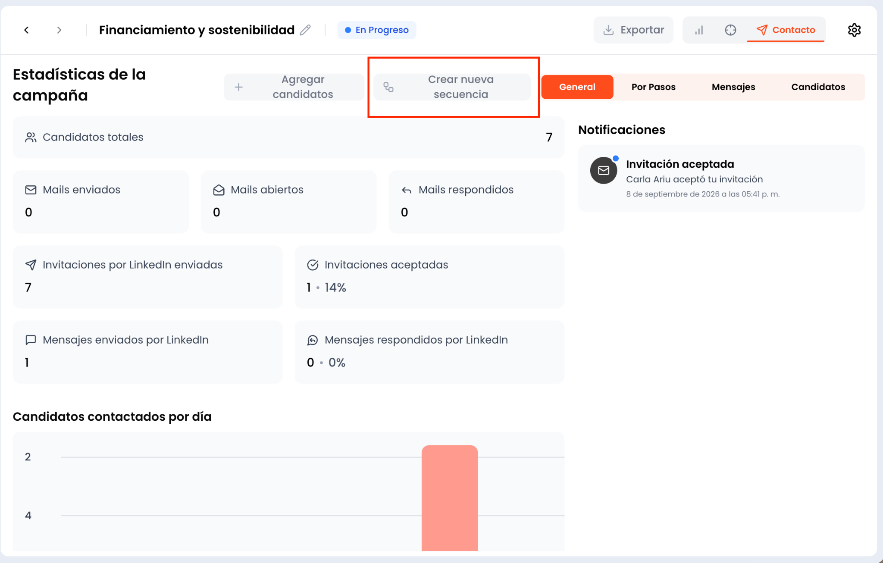Open the Mensajes tab

point(733,87)
